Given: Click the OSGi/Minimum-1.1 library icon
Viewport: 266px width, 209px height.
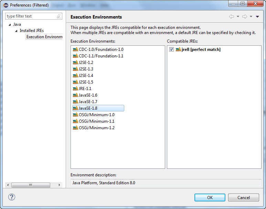Looking at the screenshot, I should 75,121.
